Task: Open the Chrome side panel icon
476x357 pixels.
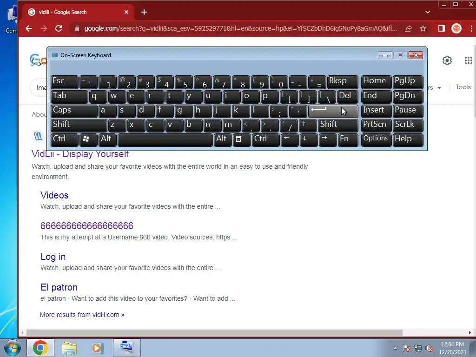Action: (442, 28)
